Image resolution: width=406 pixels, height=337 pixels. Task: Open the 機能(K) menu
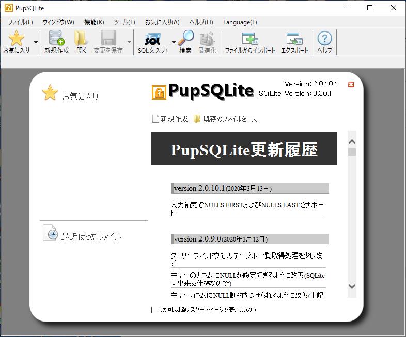[x=94, y=22]
